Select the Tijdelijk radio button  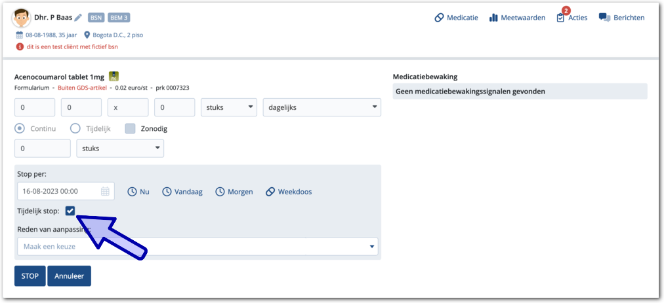(x=75, y=128)
